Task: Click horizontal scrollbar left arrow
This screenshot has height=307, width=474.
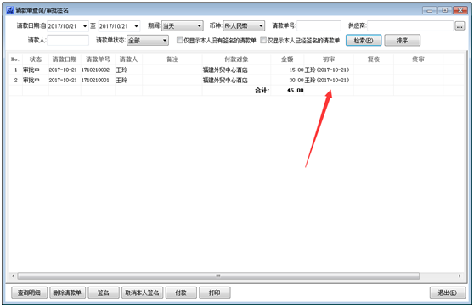Action: pyautogui.click(x=13, y=276)
